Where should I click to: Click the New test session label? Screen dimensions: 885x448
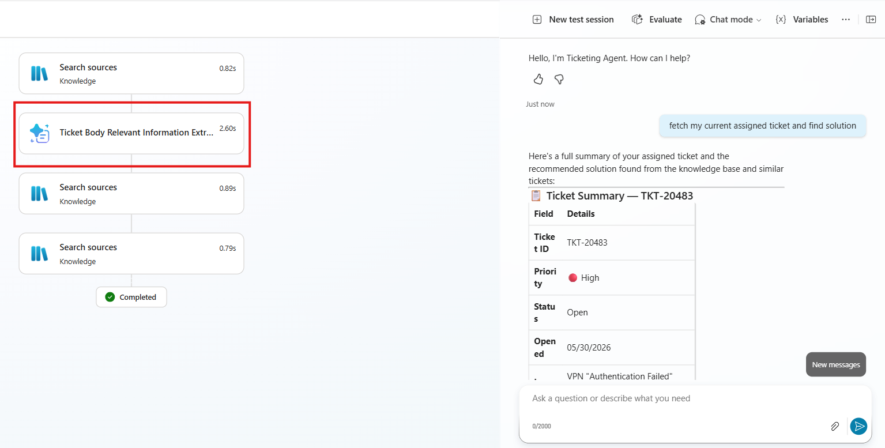(581, 20)
